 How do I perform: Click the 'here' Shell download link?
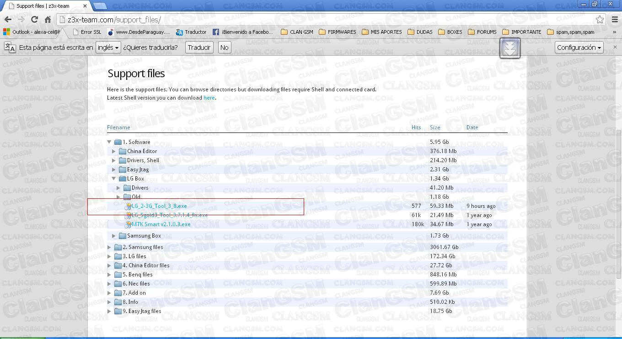(209, 98)
